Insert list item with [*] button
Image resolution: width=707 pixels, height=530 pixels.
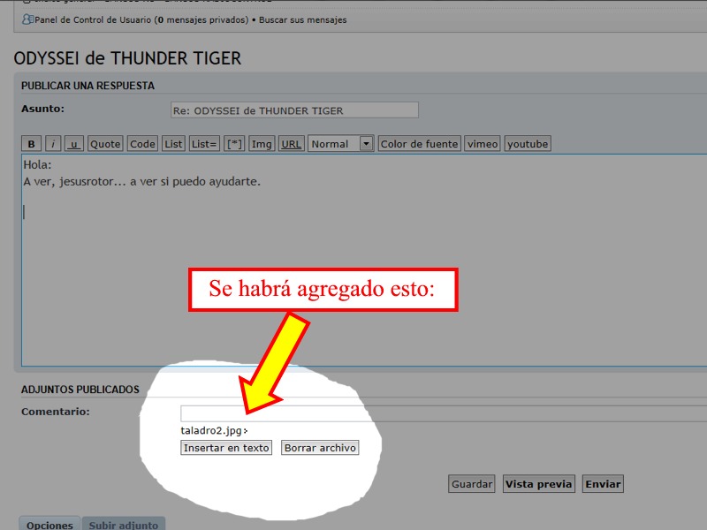[234, 144]
